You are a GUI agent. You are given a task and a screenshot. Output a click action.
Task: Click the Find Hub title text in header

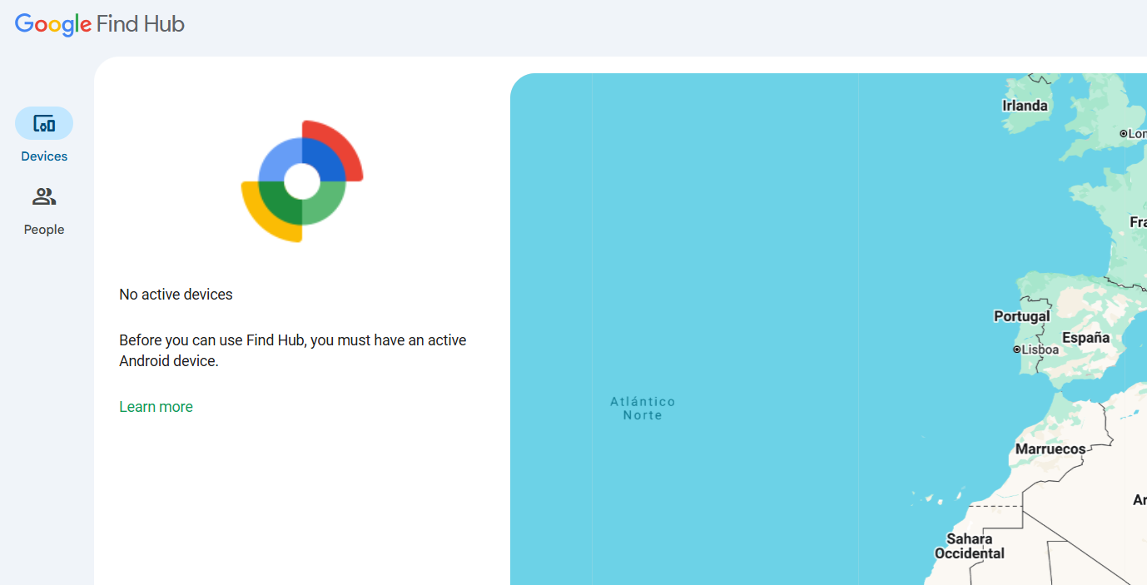click(x=140, y=24)
